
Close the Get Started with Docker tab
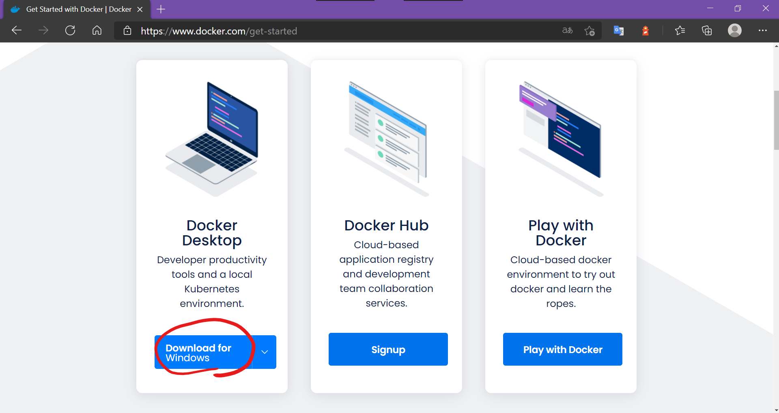140,9
